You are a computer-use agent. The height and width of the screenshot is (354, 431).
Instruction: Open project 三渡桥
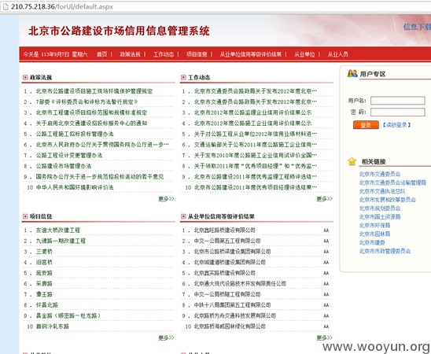point(44,252)
